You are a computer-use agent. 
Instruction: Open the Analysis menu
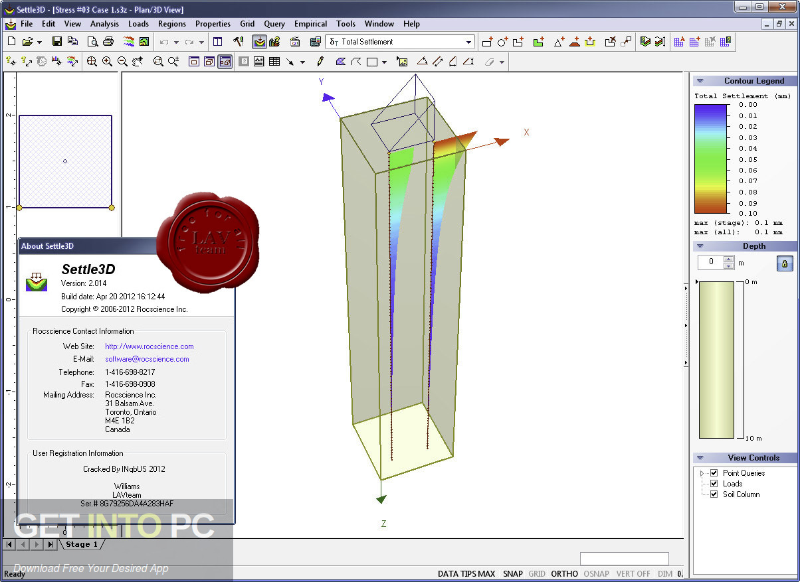tap(104, 23)
